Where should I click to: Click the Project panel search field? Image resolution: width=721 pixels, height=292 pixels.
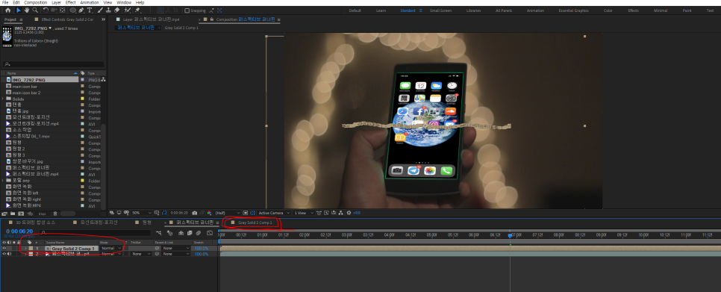pyautogui.click(x=53, y=64)
